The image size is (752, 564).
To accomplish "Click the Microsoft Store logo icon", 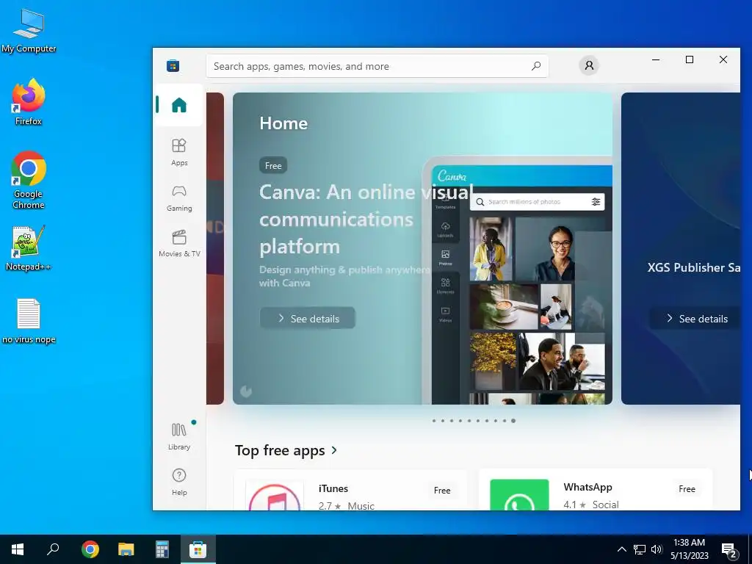I will point(173,65).
